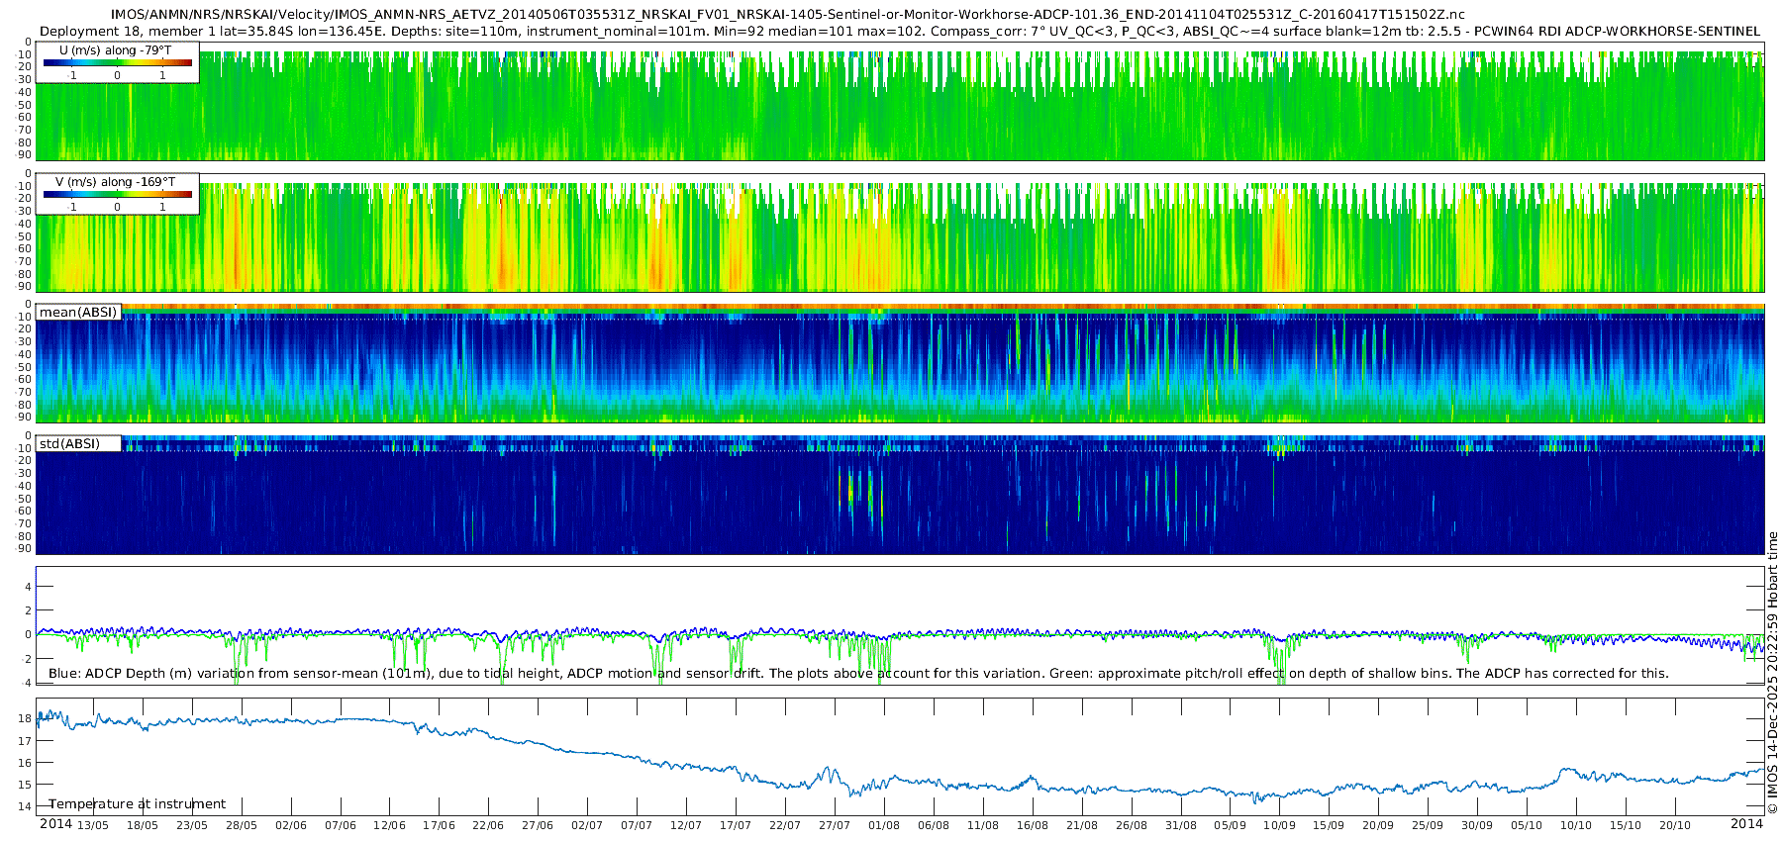Click the 20/10 date tick label
The height and width of the screenshot is (841, 1782).
click(1675, 825)
